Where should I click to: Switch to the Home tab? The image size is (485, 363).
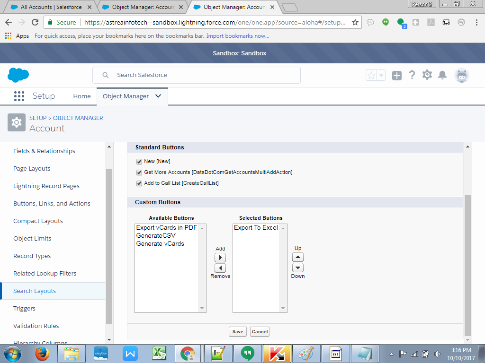[81, 96]
